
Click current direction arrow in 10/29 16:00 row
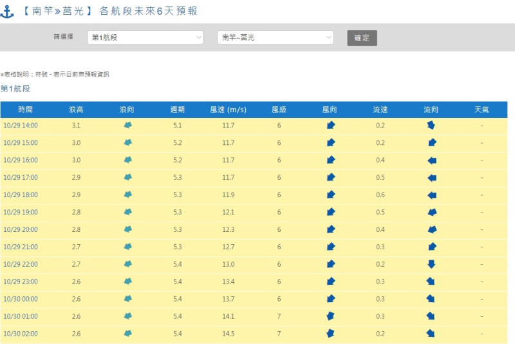(432, 160)
